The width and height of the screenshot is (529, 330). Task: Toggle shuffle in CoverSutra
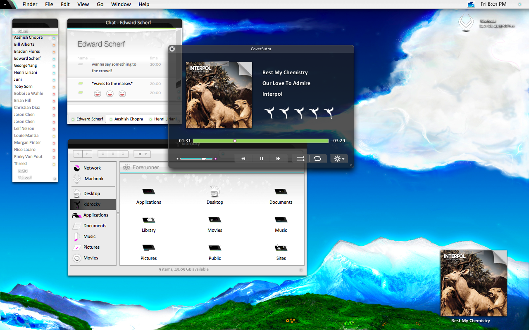(x=300, y=158)
